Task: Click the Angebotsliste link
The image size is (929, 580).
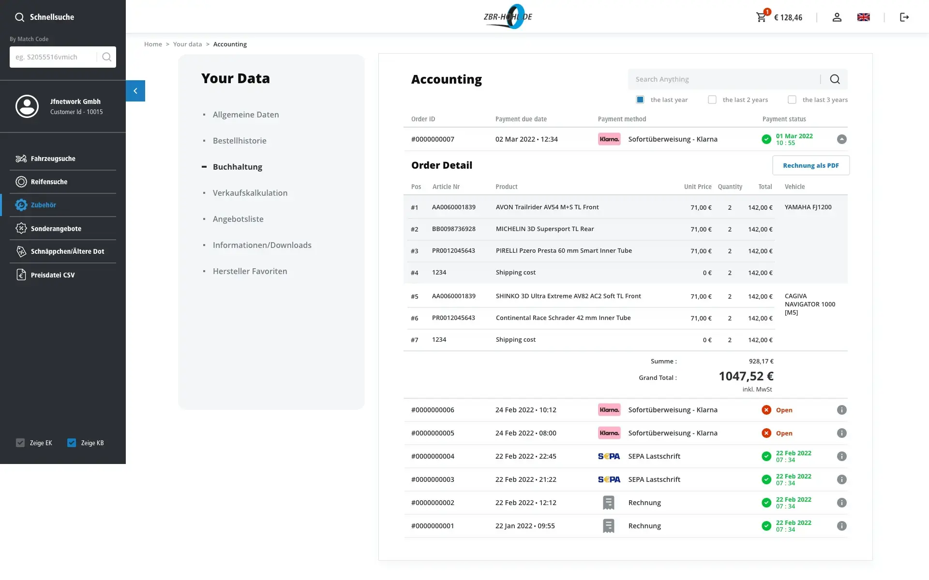Action: tap(238, 218)
